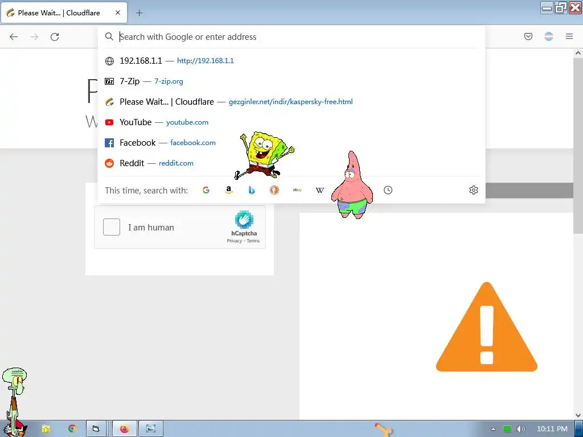The width and height of the screenshot is (583, 437).
Task: Choose the 7-Zip suggestion
Action: pyautogui.click(x=291, y=81)
